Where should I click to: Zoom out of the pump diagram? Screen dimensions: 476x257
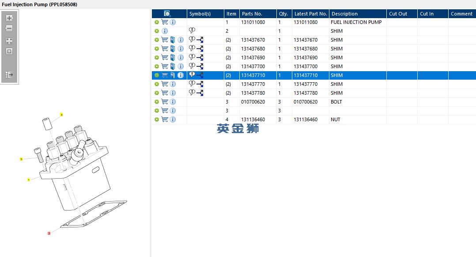[x=9, y=29]
